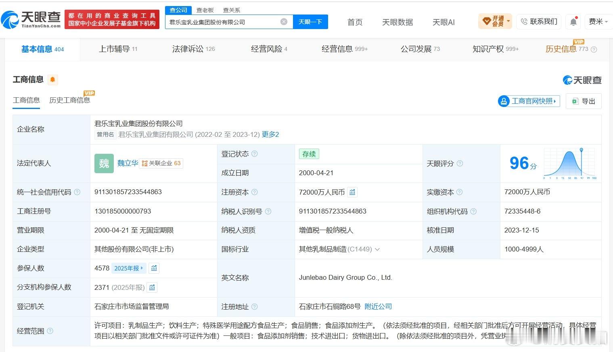Viewport: 613px width, 352px height.
Task: Click 石家庄市市场监督管理局 registration authority
Action: pos(132,306)
